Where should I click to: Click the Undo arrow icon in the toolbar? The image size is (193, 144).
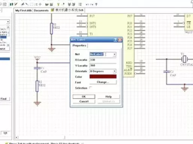pyautogui.click(x=87, y=5)
